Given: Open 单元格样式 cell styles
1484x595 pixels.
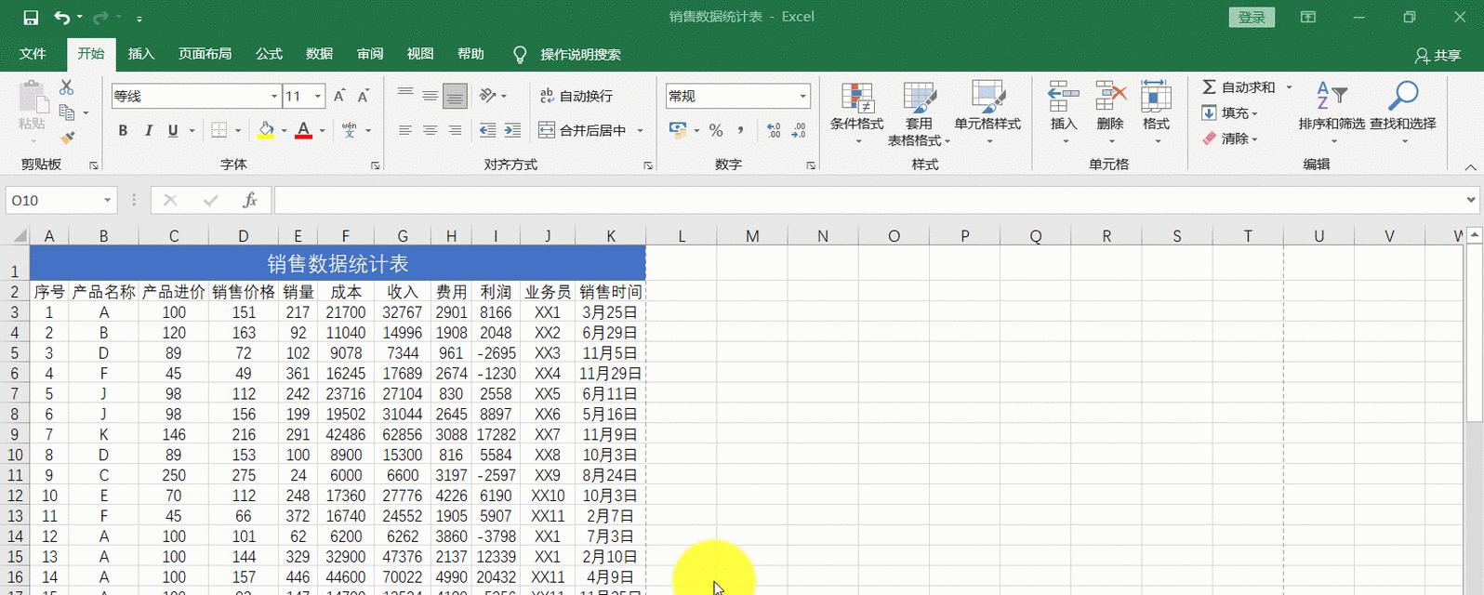Looking at the screenshot, I should pos(987,113).
